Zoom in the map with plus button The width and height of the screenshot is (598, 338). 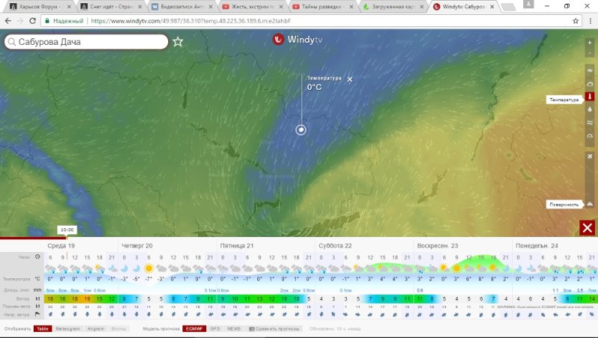click(590, 43)
